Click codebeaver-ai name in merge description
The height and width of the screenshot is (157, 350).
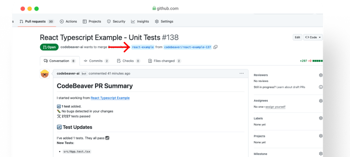point(71,47)
